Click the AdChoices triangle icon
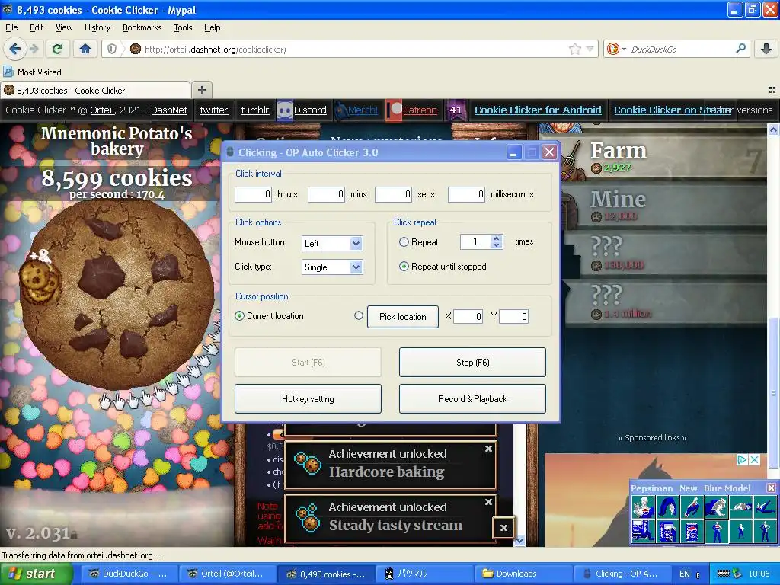This screenshot has height=585, width=780. 742,459
